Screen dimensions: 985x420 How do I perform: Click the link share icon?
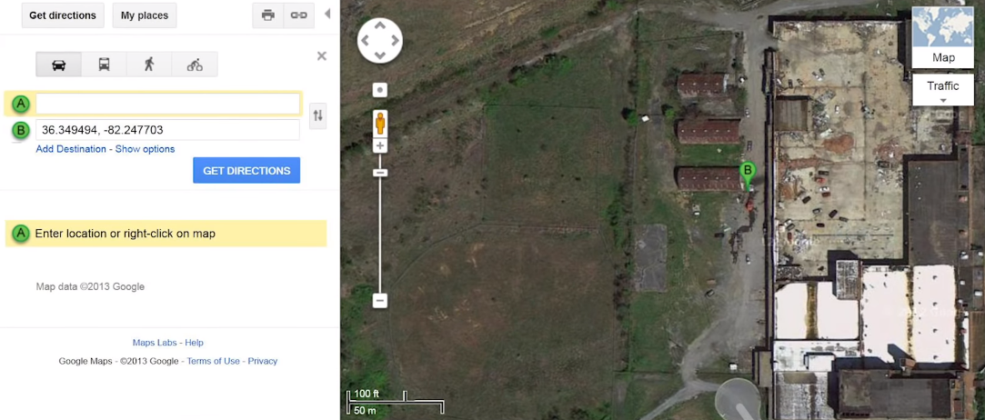click(x=299, y=15)
